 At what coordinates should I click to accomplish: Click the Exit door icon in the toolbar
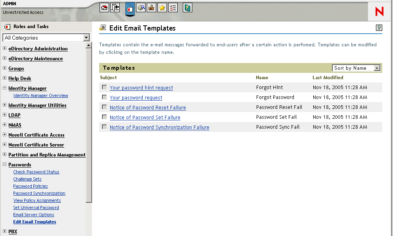tap(115, 8)
